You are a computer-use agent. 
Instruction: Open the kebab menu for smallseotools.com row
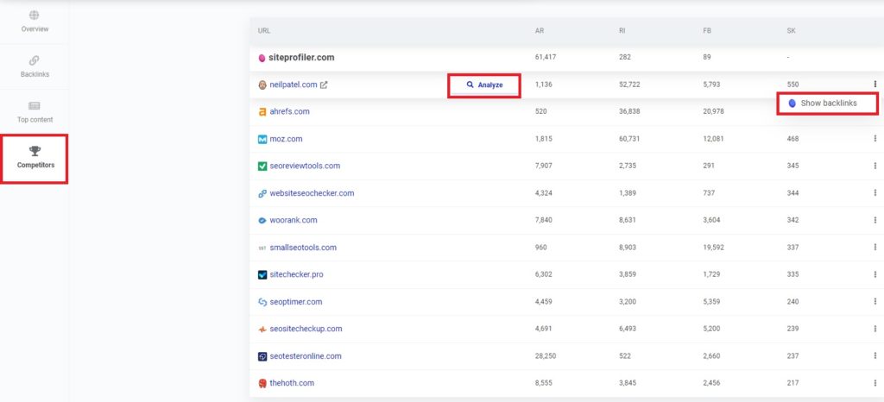(875, 248)
